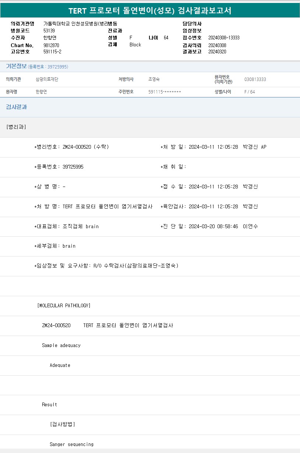Click receipt number '20240308-13333'
Screen dimensions: 300x453
point(224,38)
